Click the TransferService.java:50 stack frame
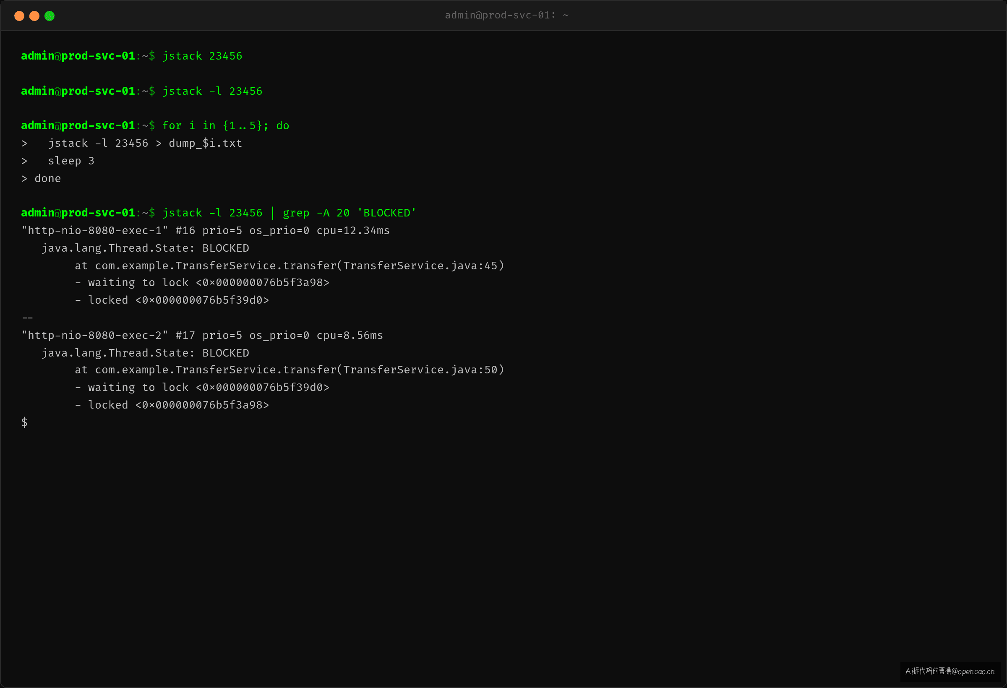Viewport: 1007px width, 688px height. (x=290, y=370)
